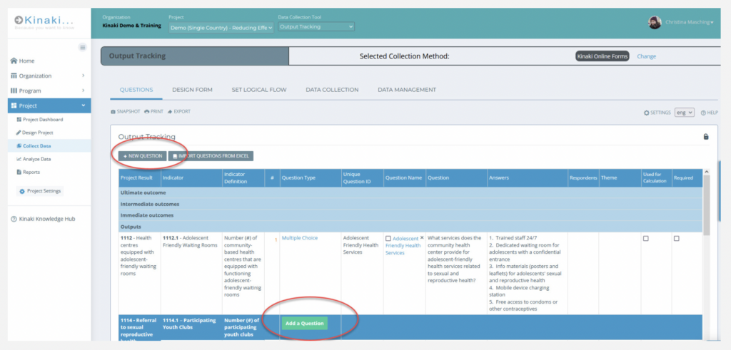This screenshot has width=731, height=350.
Task: Click the Output Tracking title banner
Action: [x=195, y=56]
